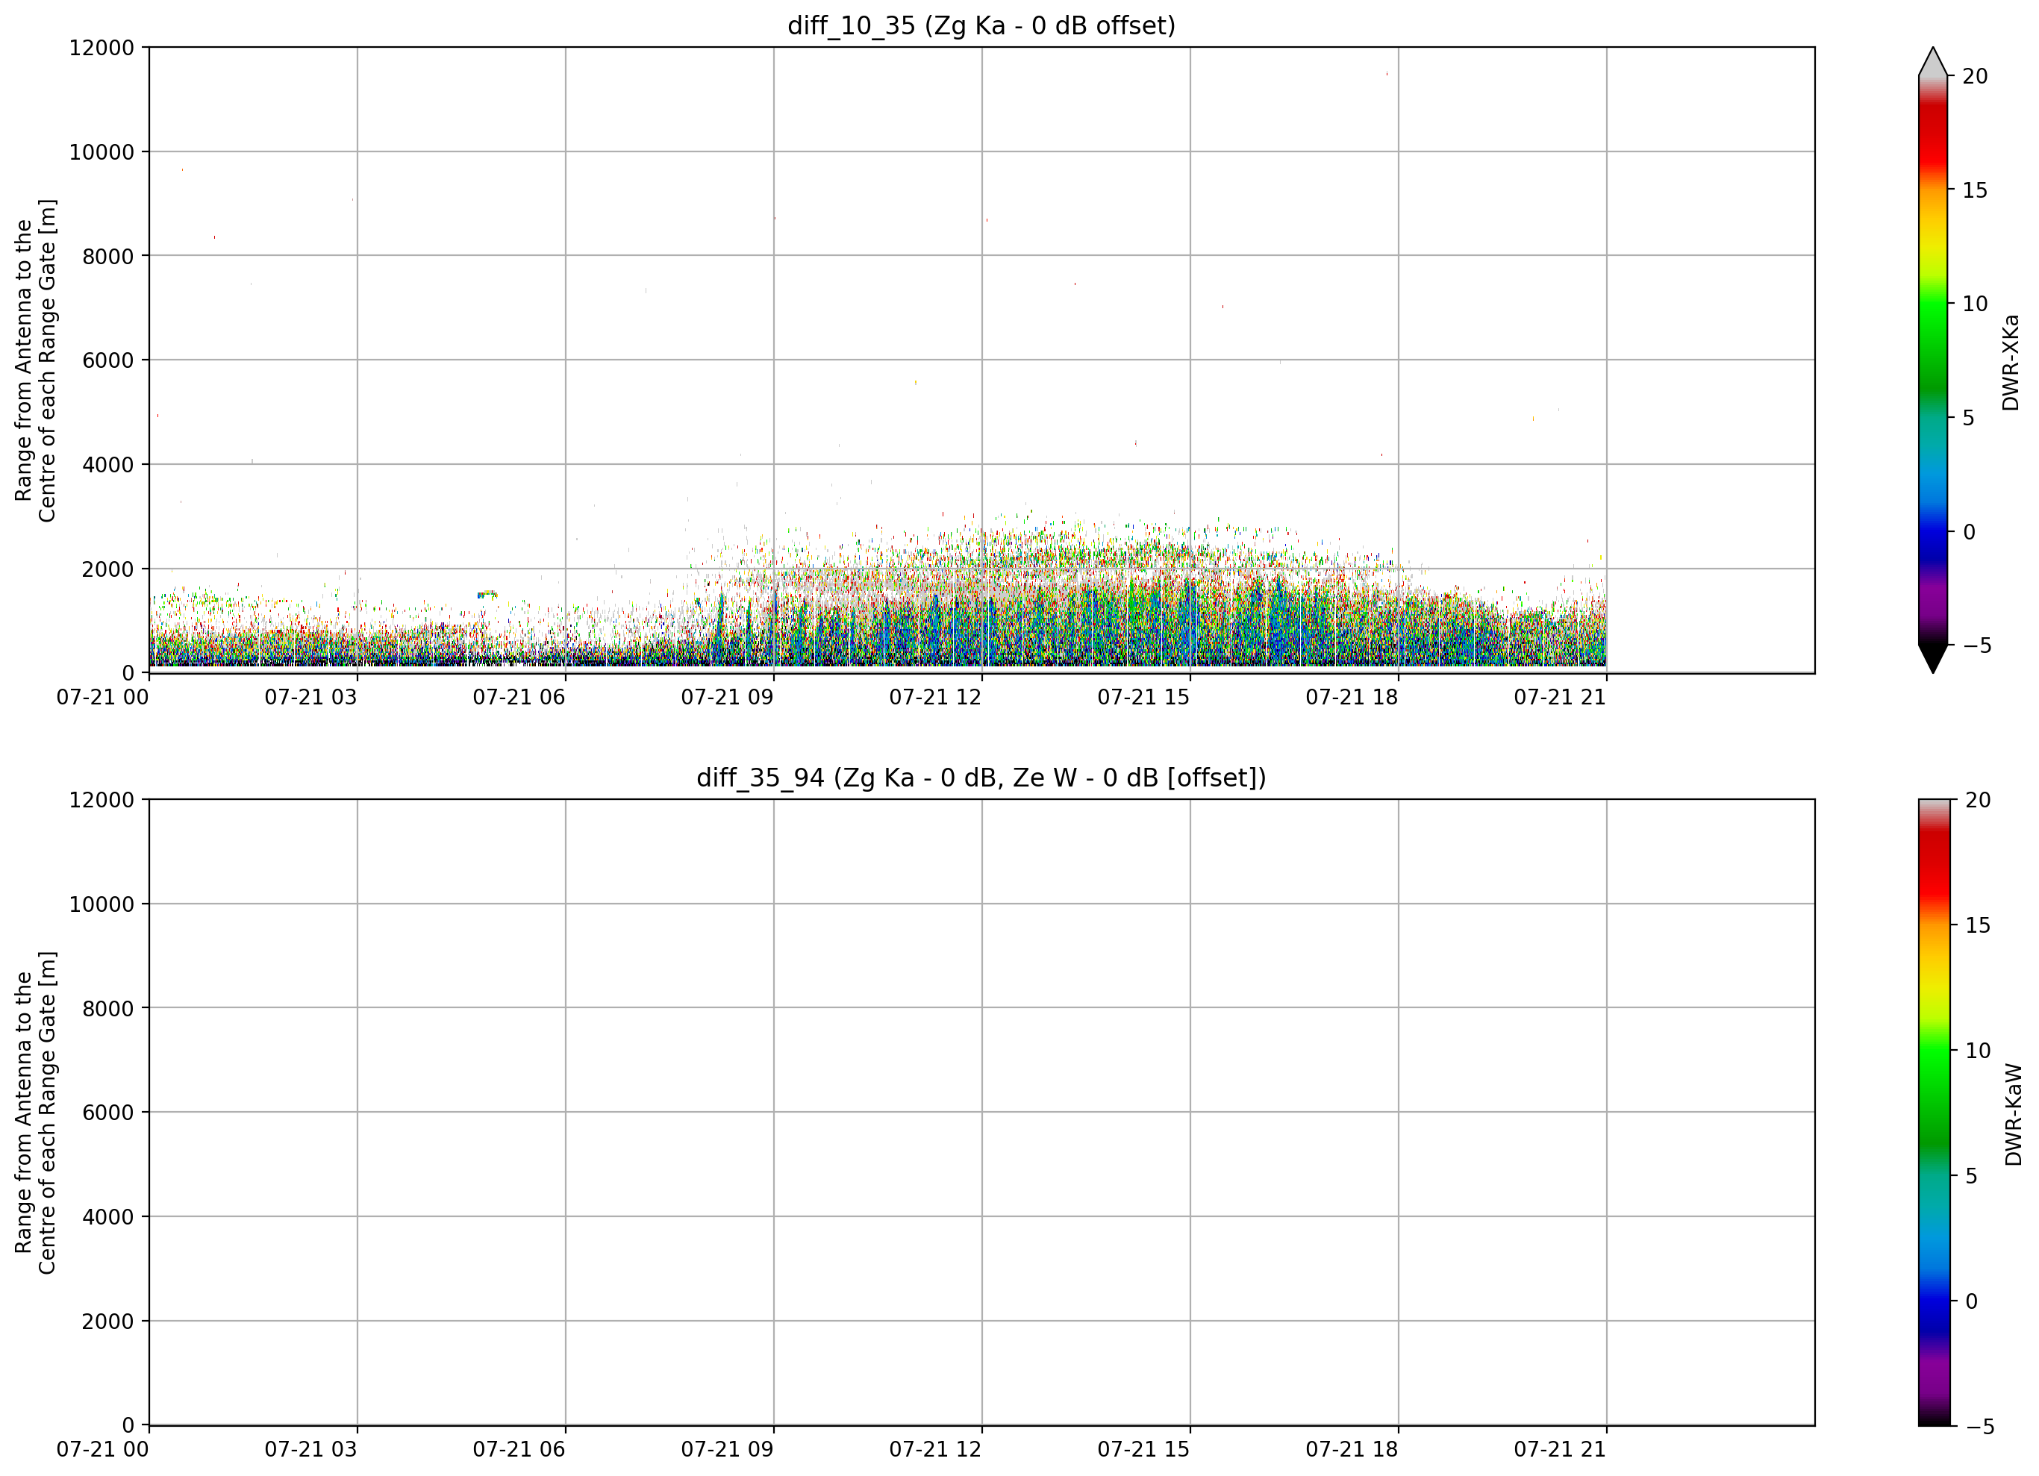This screenshot has width=2039, height=1476.
Task: Click the '20' tick on DWR-XKa colorbar
Action: 1975,76
